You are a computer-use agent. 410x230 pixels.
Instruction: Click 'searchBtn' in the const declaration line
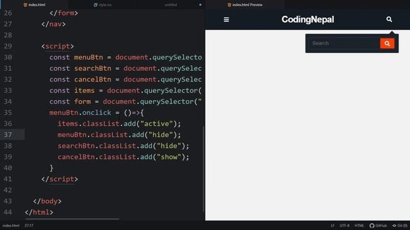click(92, 68)
